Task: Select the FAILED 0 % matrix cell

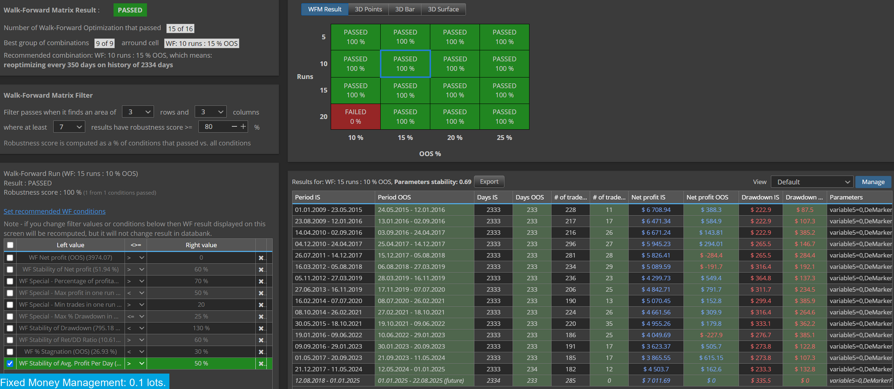Action: [356, 117]
